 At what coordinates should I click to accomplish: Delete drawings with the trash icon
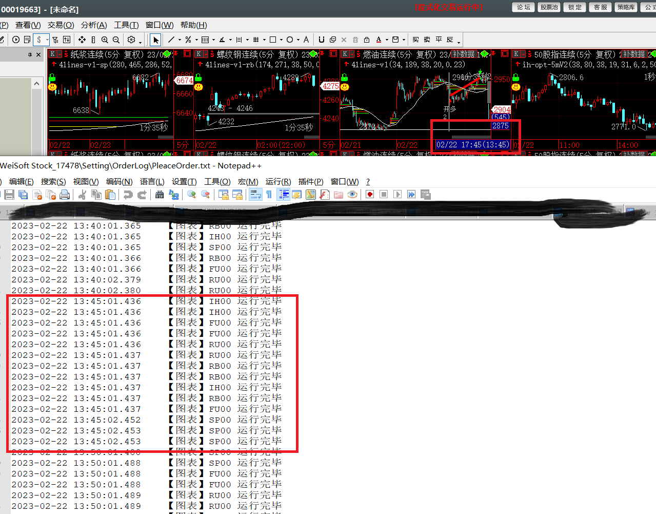355,40
